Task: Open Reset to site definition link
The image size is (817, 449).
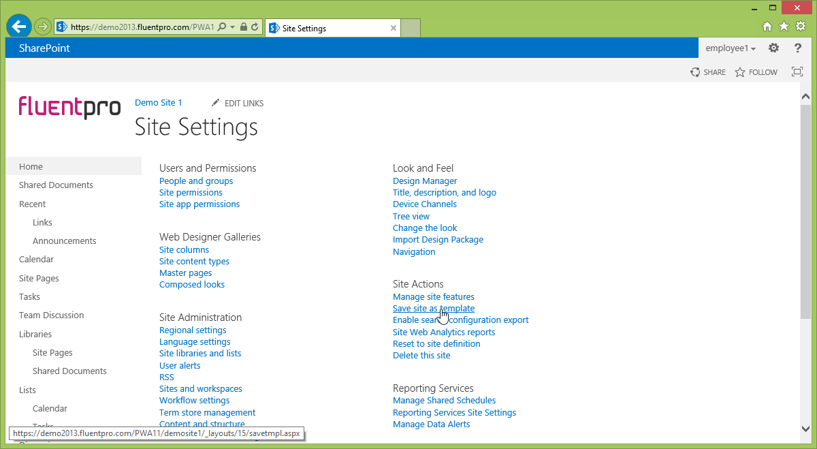Action: (x=436, y=343)
